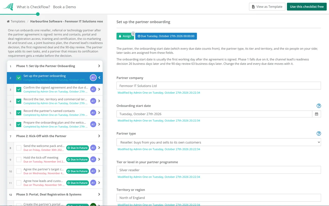
Task: Expand Phase 3: Portal, Deal Registration & Systems chevron
Action: 99,194
